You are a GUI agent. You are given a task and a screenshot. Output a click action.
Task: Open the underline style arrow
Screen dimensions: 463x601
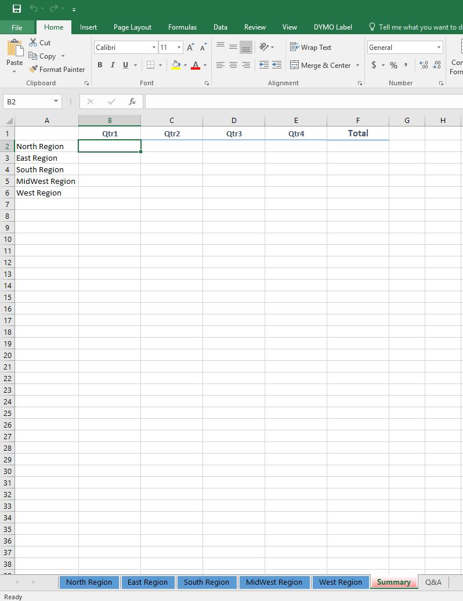[135, 65]
